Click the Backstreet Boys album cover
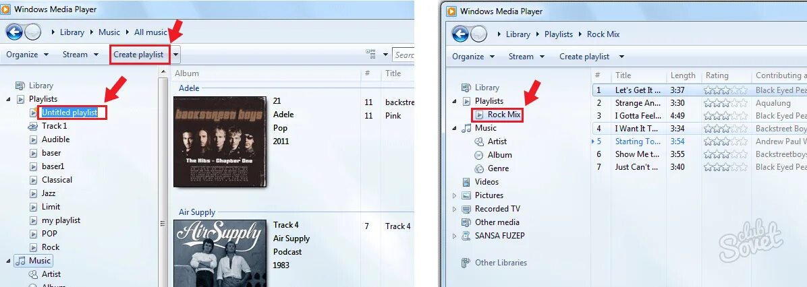 click(220, 141)
